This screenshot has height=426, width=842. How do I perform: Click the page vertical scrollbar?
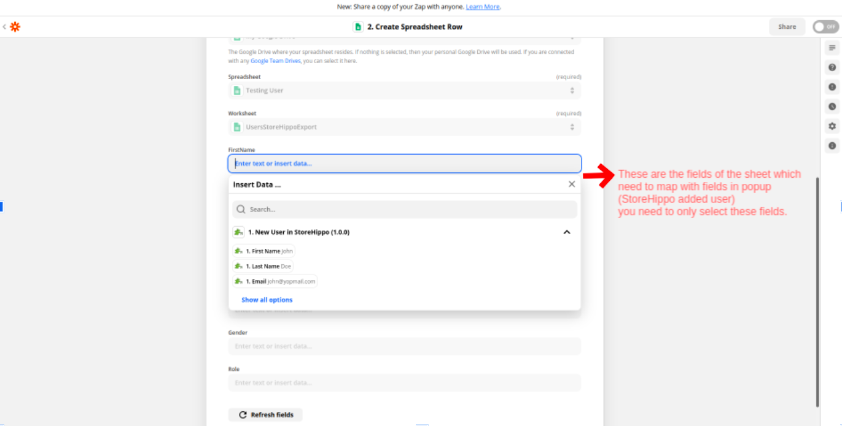817,292
